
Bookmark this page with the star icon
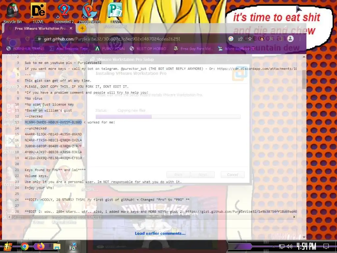[x=250, y=39]
